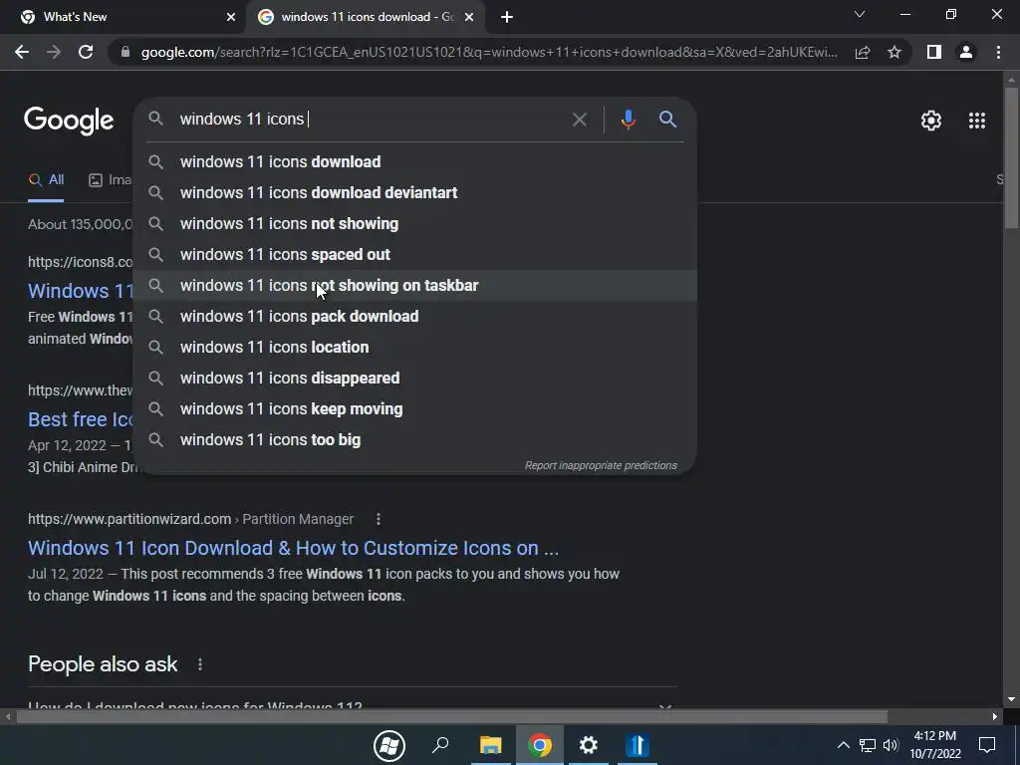Open Settings gear in the taskbar
The height and width of the screenshot is (765, 1020).
pos(588,745)
